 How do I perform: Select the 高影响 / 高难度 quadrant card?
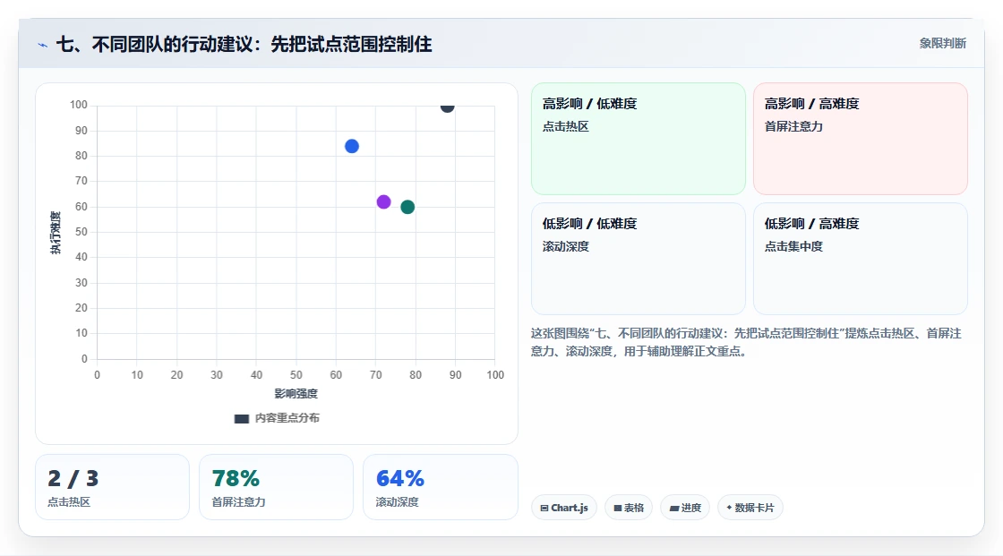[x=861, y=138]
